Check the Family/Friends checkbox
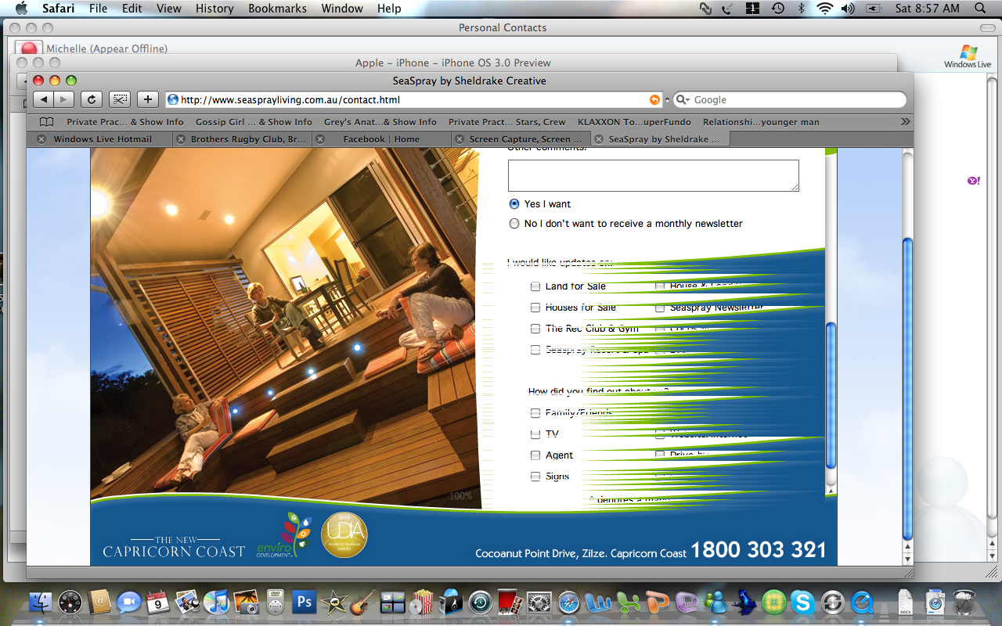This screenshot has width=1002, height=626. tap(535, 412)
